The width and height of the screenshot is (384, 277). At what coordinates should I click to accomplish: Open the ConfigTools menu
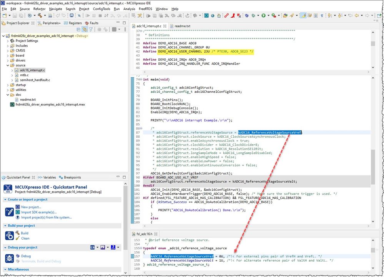click(101, 9)
